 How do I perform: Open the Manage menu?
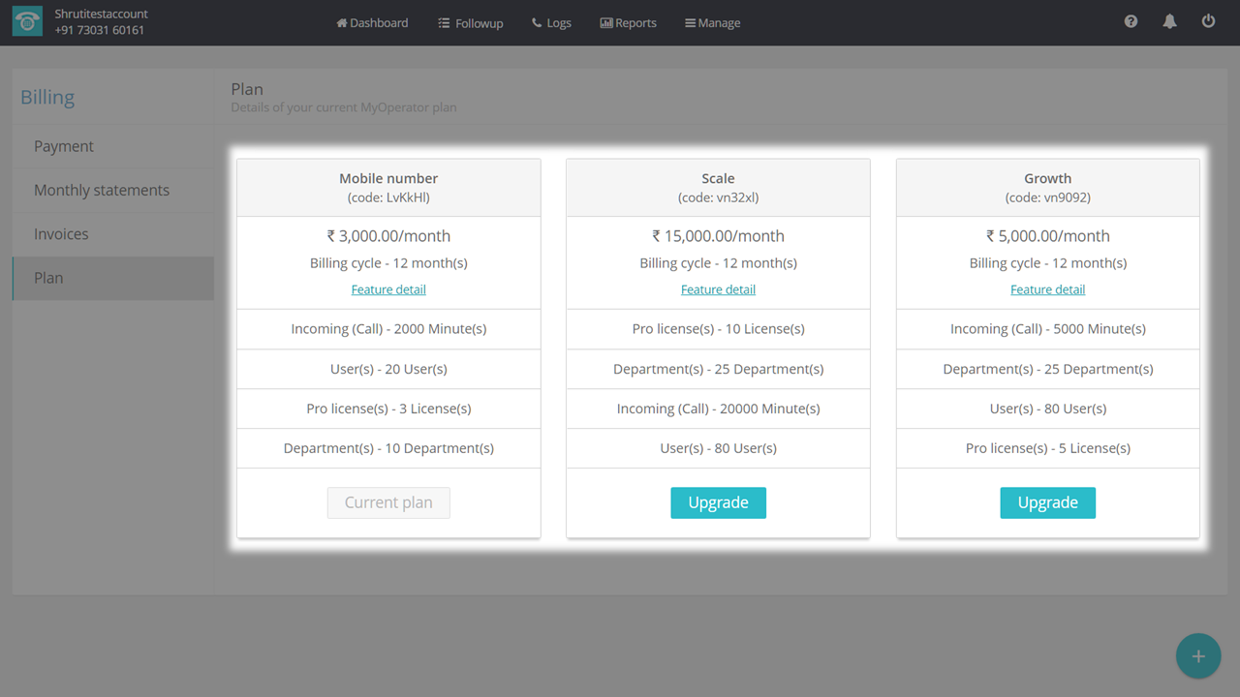712,22
